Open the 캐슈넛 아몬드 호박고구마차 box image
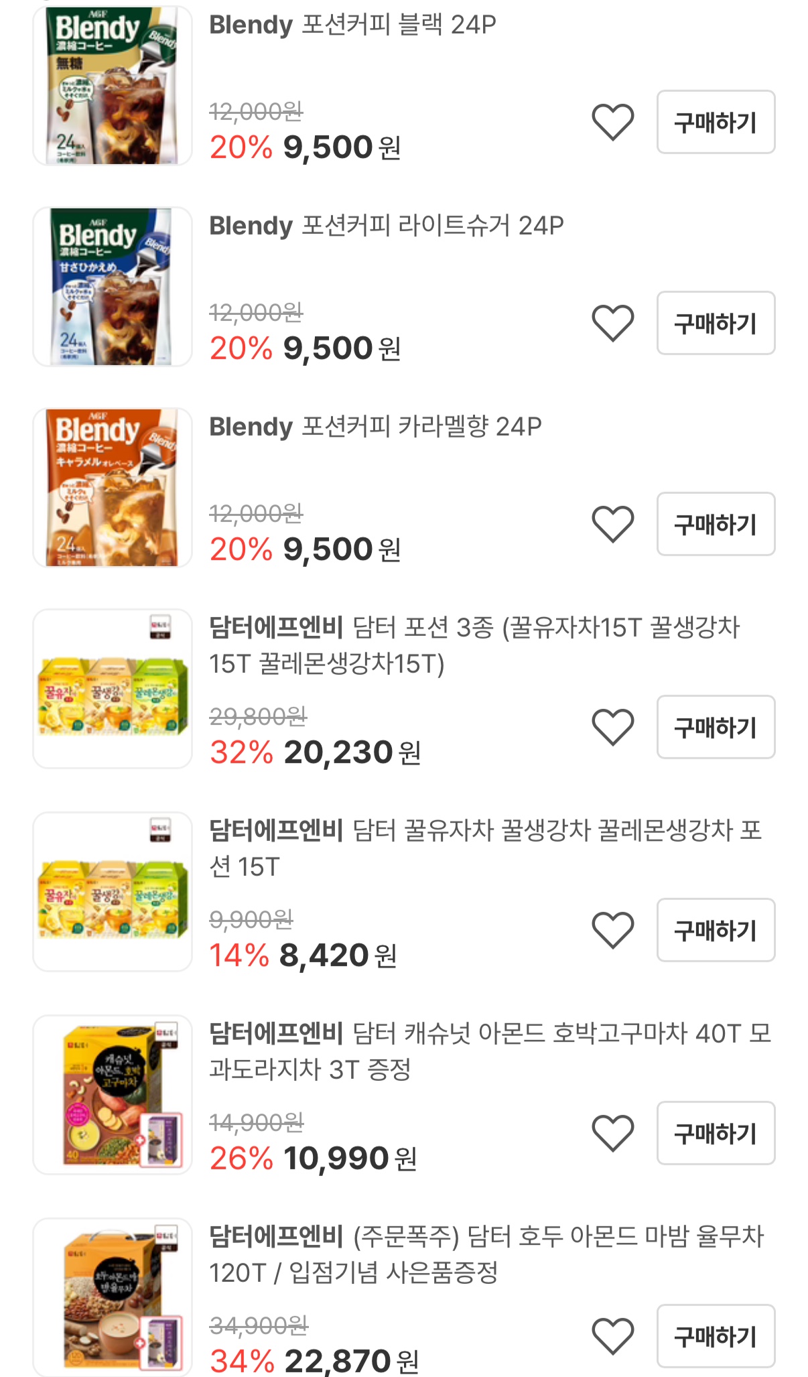Viewport: 808px width, 1377px height. (x=113, y=1095)
